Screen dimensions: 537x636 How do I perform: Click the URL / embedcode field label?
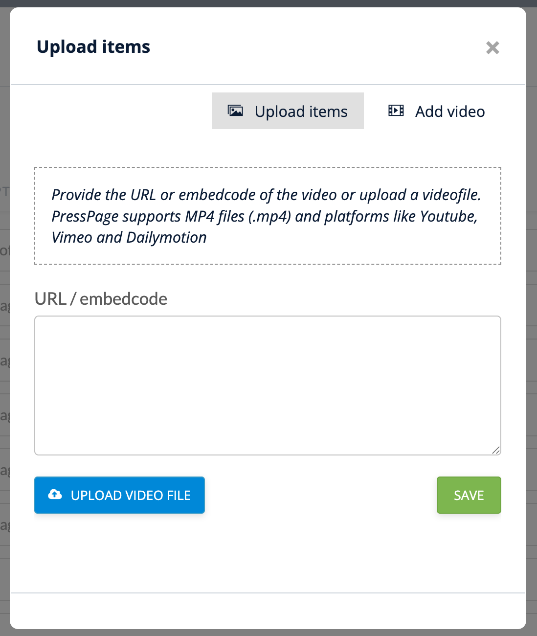tap(101, 299)
